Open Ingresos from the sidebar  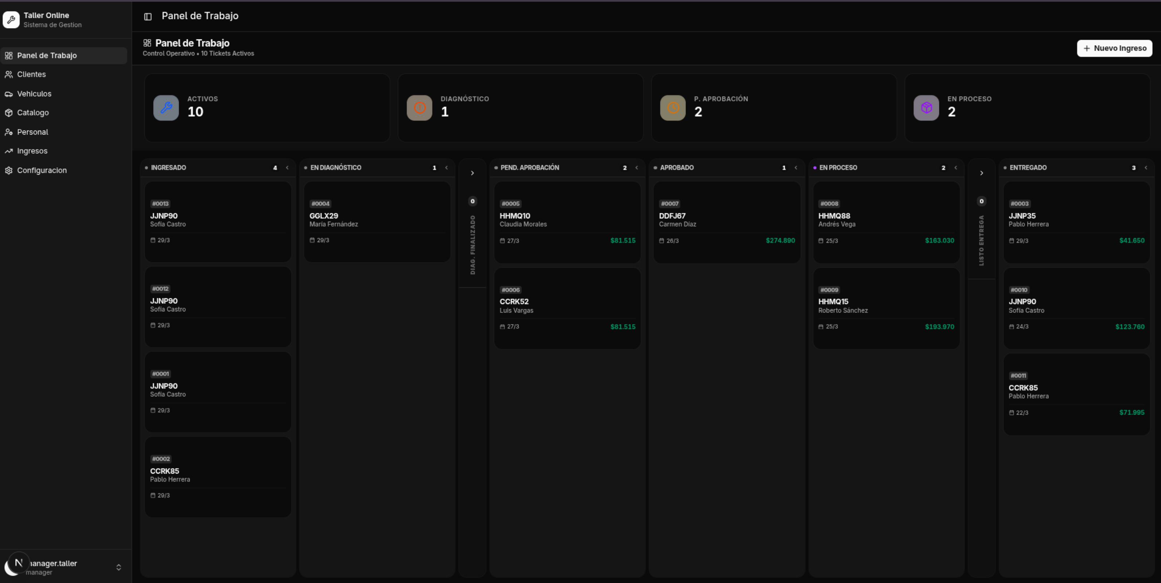click(63, 151)
